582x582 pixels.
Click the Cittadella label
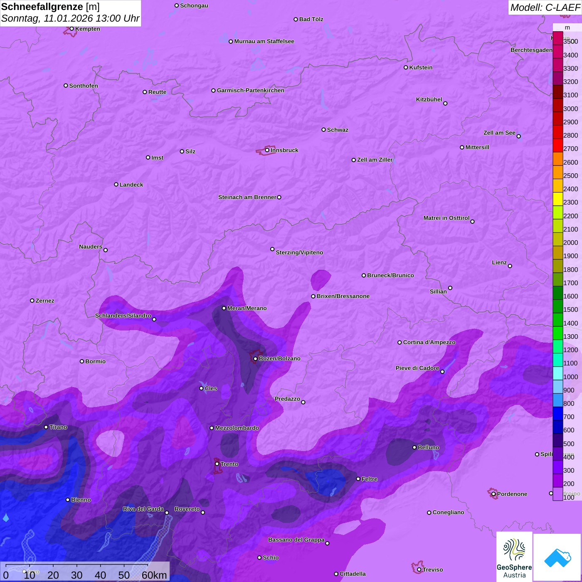[x=353, y=574]
